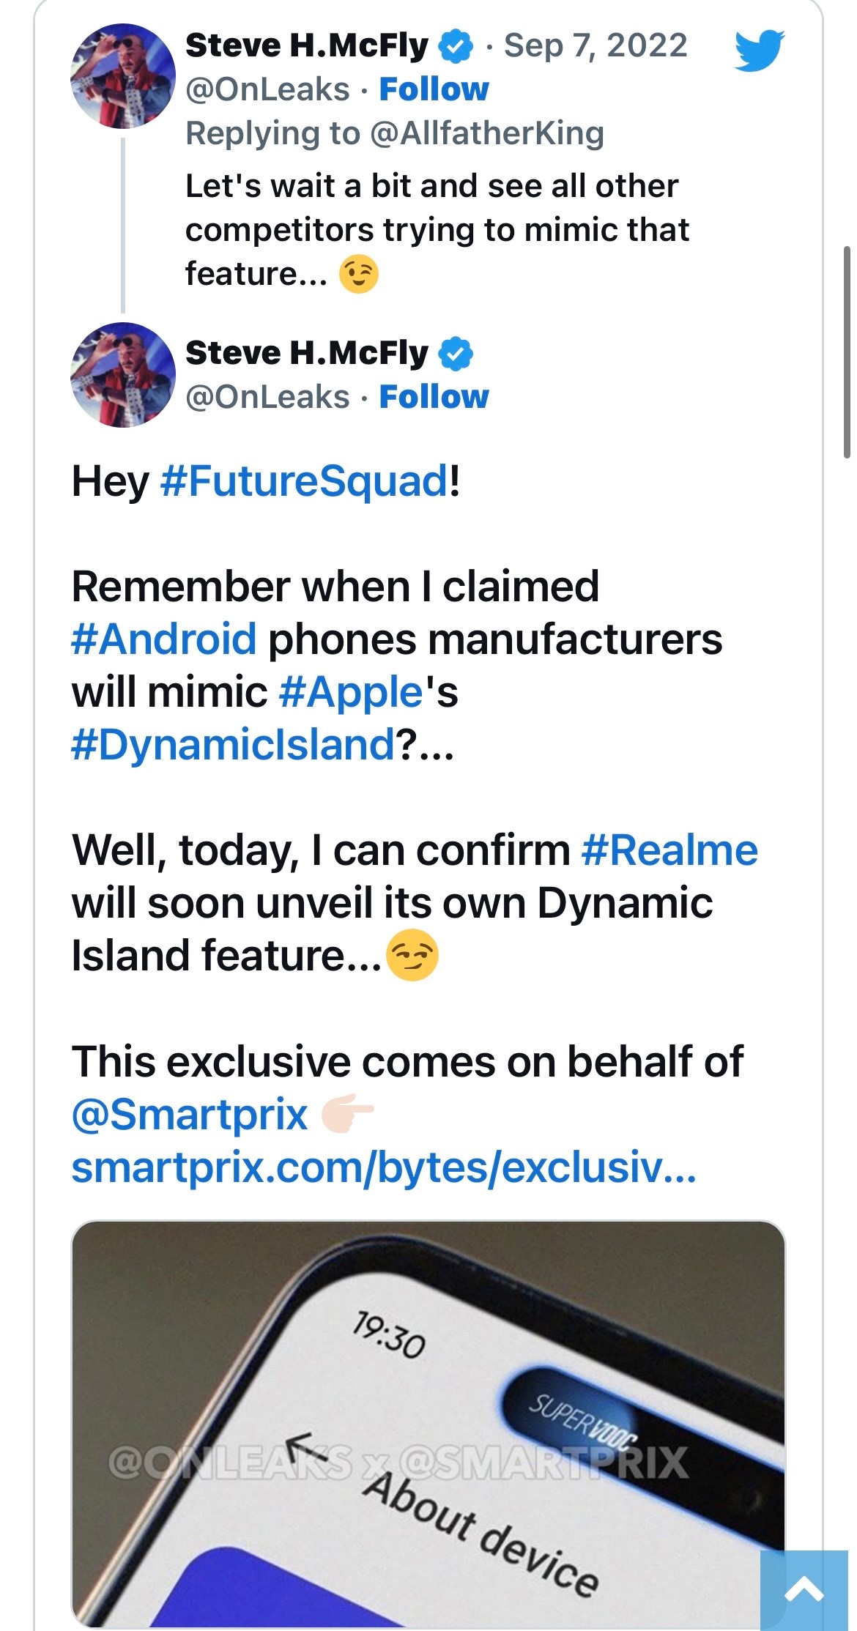
Task: Follow @OnLeaks from the reply tweet
Action: (434, 89)
